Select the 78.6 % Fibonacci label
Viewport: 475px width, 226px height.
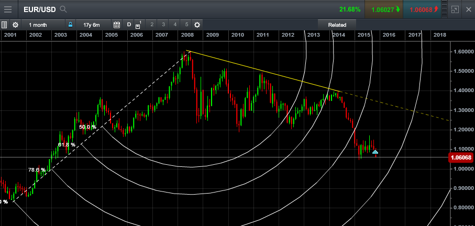pyautogui.click(x=37, y=170)
